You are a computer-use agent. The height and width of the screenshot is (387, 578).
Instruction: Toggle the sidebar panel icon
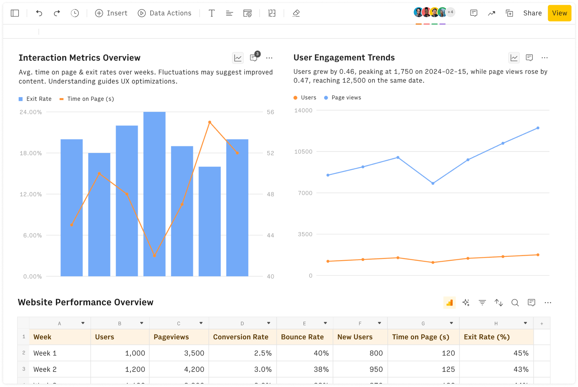point(15,13)
